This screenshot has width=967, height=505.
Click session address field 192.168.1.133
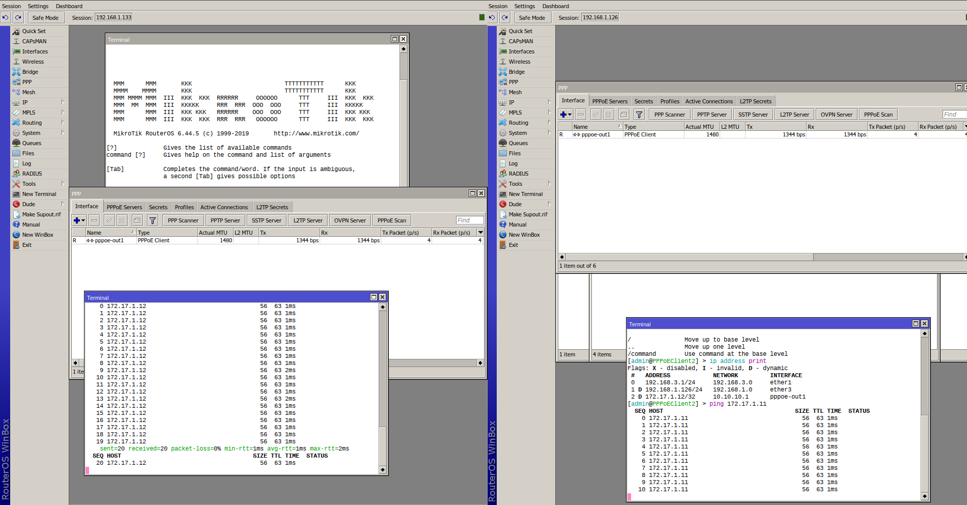(x=113, y=17)
